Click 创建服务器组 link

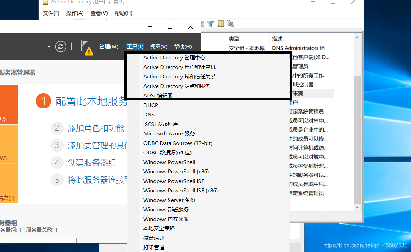pyautogui.click(x=92, y=163)
